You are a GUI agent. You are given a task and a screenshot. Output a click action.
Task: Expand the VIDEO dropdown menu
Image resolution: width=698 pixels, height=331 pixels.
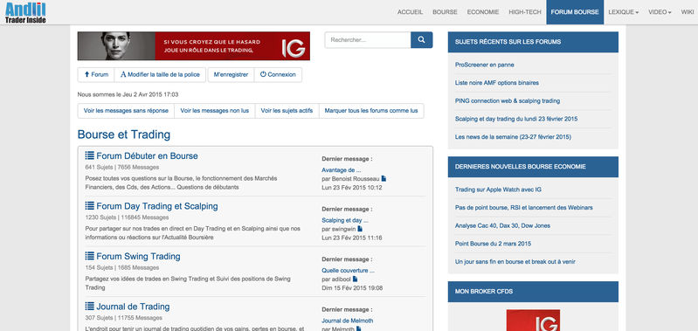point(660,12)
